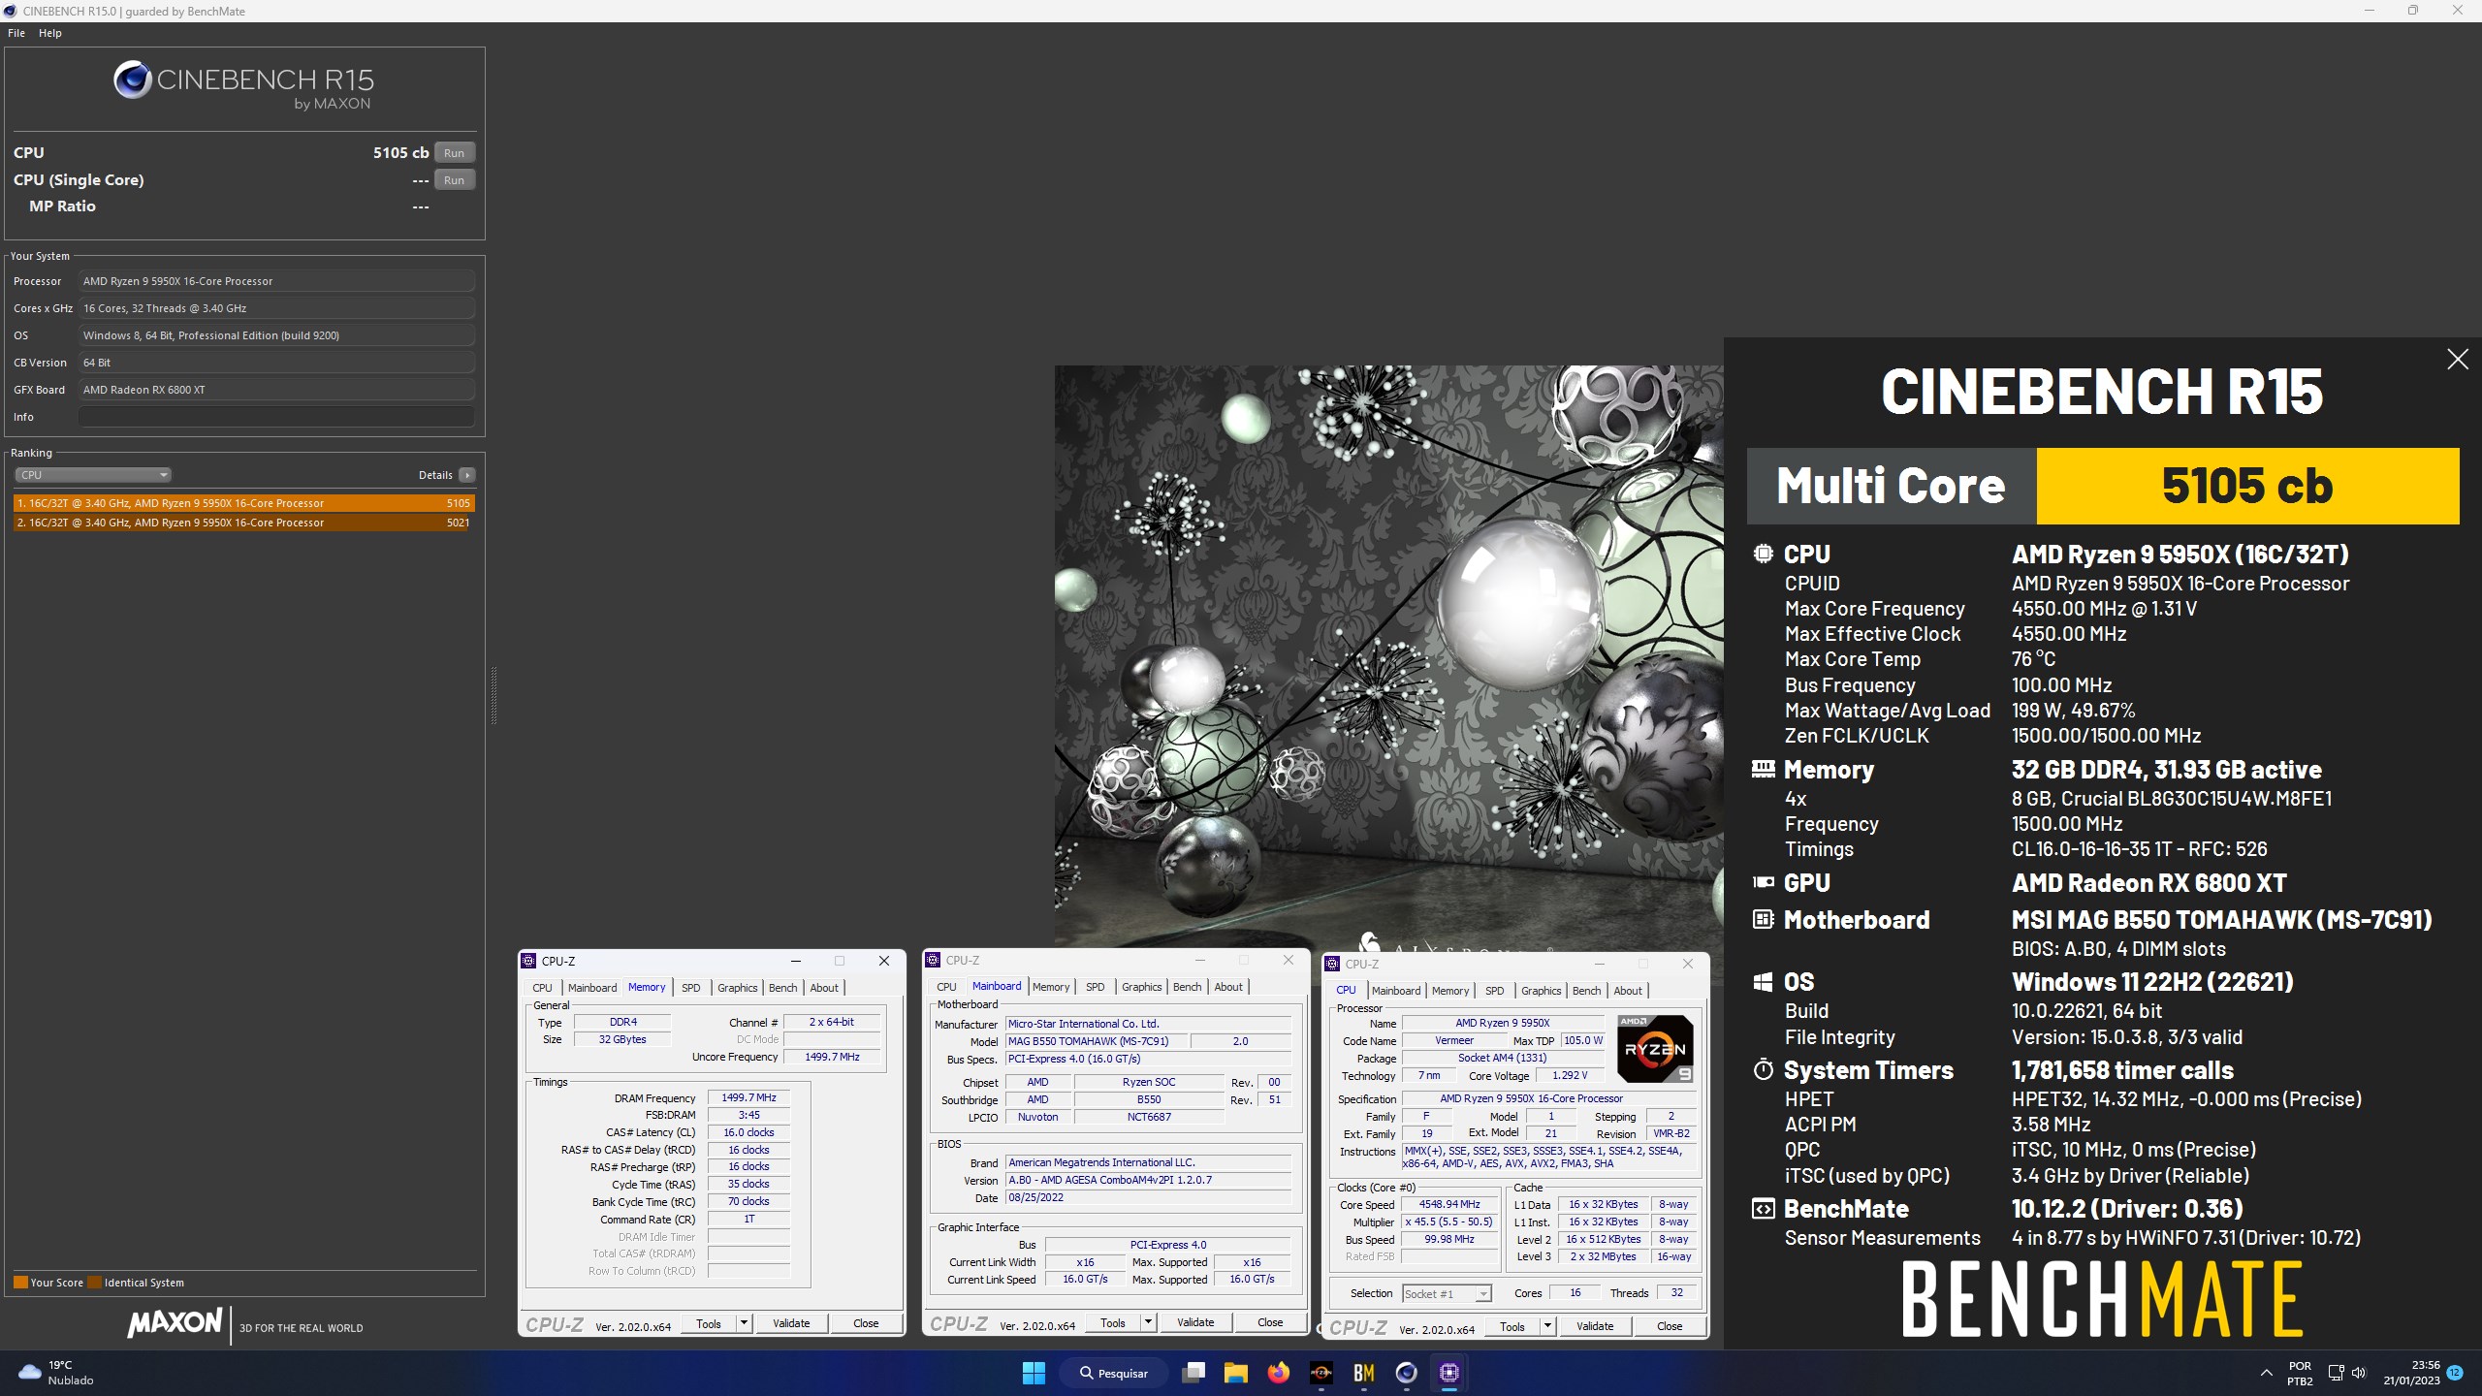
Task: Switch to BenchMate via BM taskbar icon
Action: point(1363,1373)
